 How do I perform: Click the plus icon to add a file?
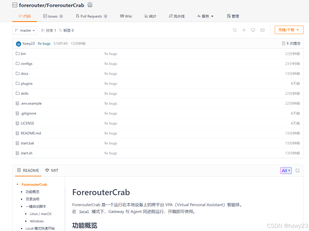(x=244, y=30)
